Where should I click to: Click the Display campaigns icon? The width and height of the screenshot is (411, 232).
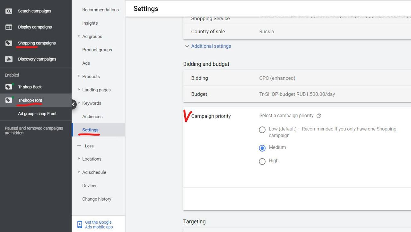[x=9, y=27]
